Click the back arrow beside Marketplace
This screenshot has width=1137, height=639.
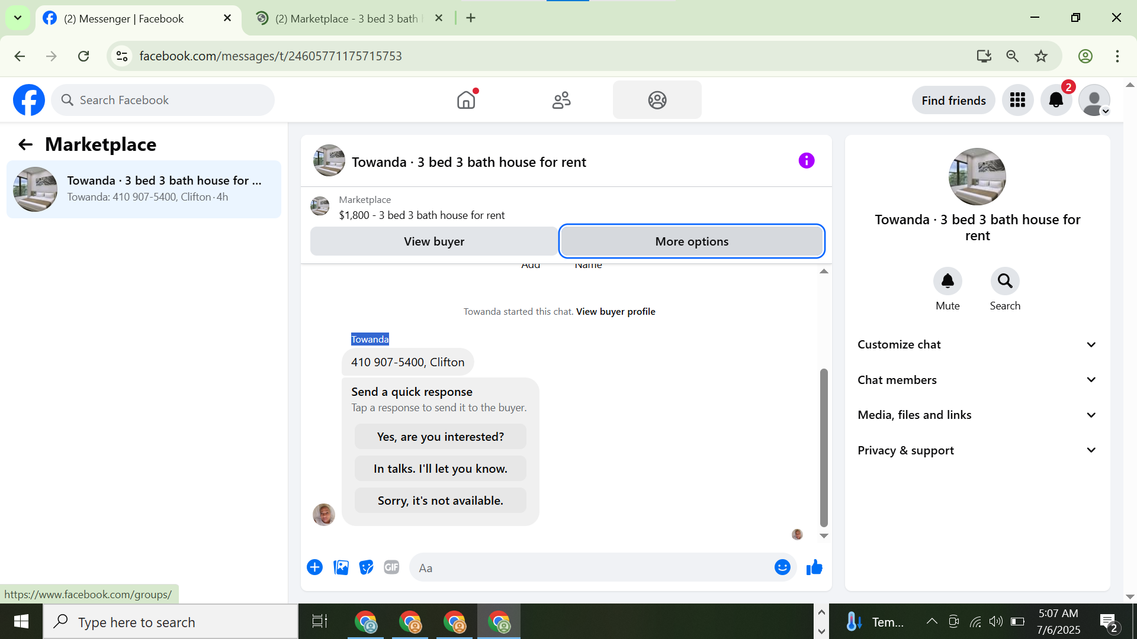[x=25, y=144]
